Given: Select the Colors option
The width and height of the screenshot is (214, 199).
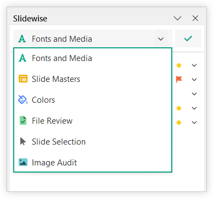Looking at the screenshot, I should (93, 100).
